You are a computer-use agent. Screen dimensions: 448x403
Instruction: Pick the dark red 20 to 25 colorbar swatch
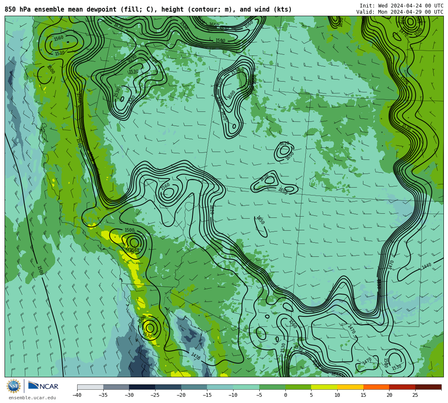tap(402, 387)
